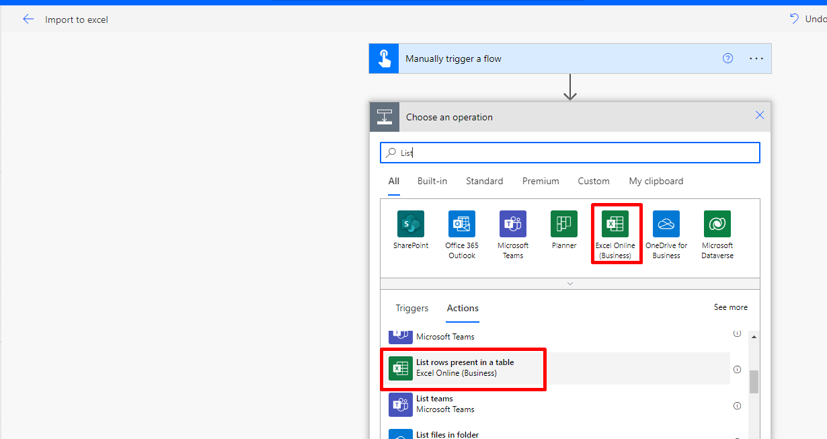The image size is (827, 439).
Task: Switch to the Premium tab
Action: tap(541, 181)
